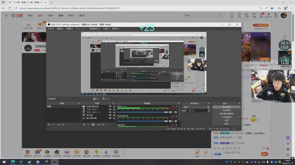Pop out the 混音器 dock panel
Image resolution: width=295 pixels, height=165 pixels.
point(179,103)
